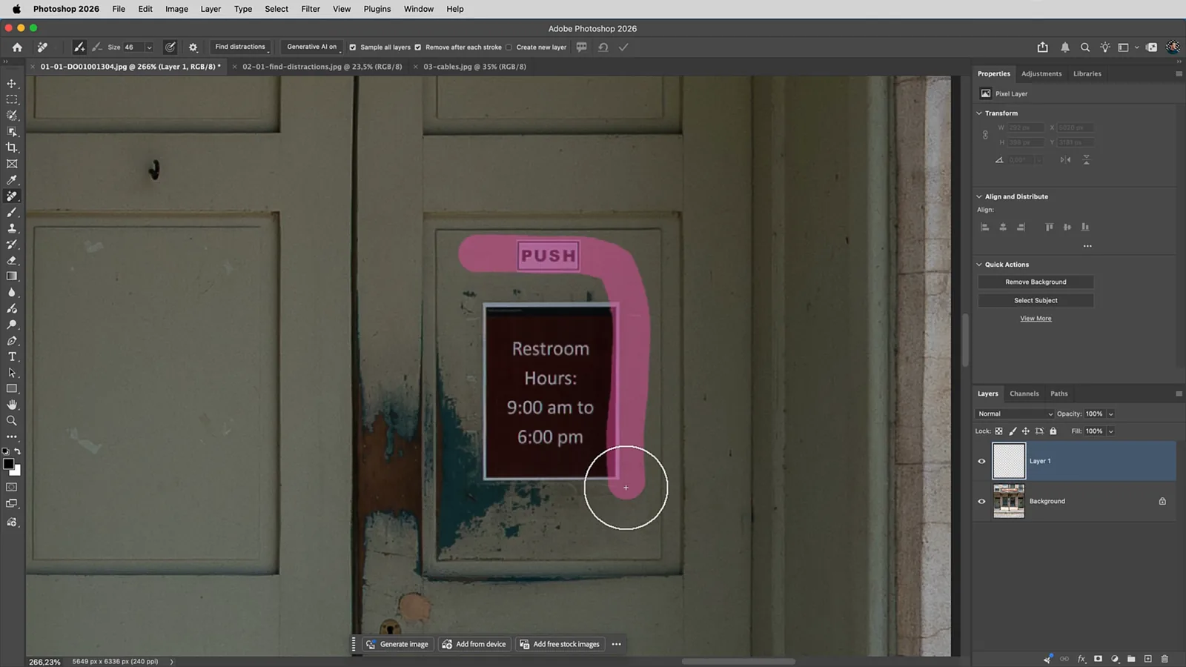1186x667 pixels.
Task: Switch to the Adjustments tab
Action: [1041, 74]
